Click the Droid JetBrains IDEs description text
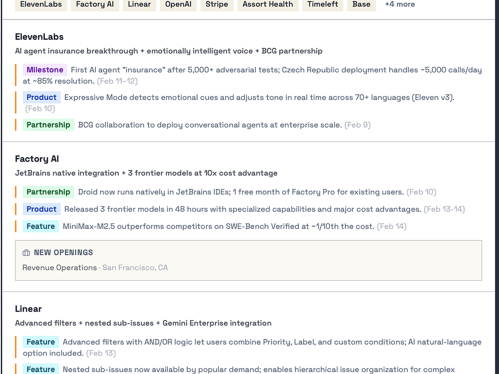 coord(241,192)
